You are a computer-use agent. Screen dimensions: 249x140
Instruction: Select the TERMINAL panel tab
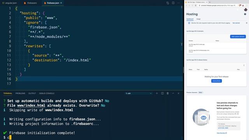(x=8, y=93)
